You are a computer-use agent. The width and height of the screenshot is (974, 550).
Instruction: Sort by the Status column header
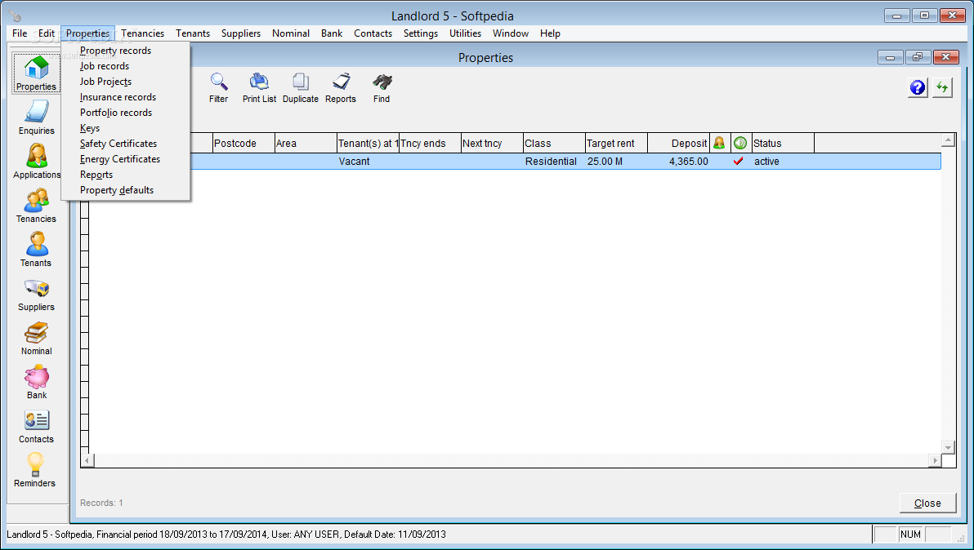[783, 144]
